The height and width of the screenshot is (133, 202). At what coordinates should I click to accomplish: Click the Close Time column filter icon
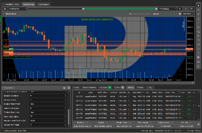click(178, 92)
